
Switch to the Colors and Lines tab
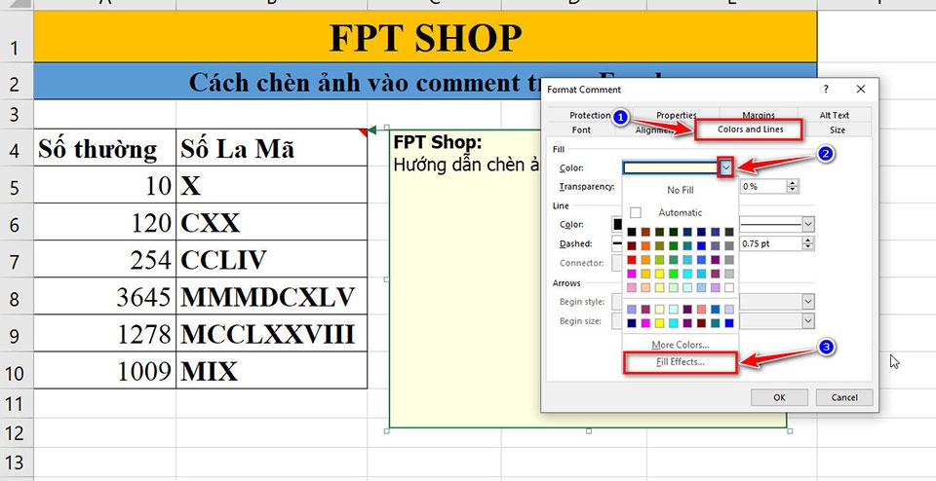(750, 129)
